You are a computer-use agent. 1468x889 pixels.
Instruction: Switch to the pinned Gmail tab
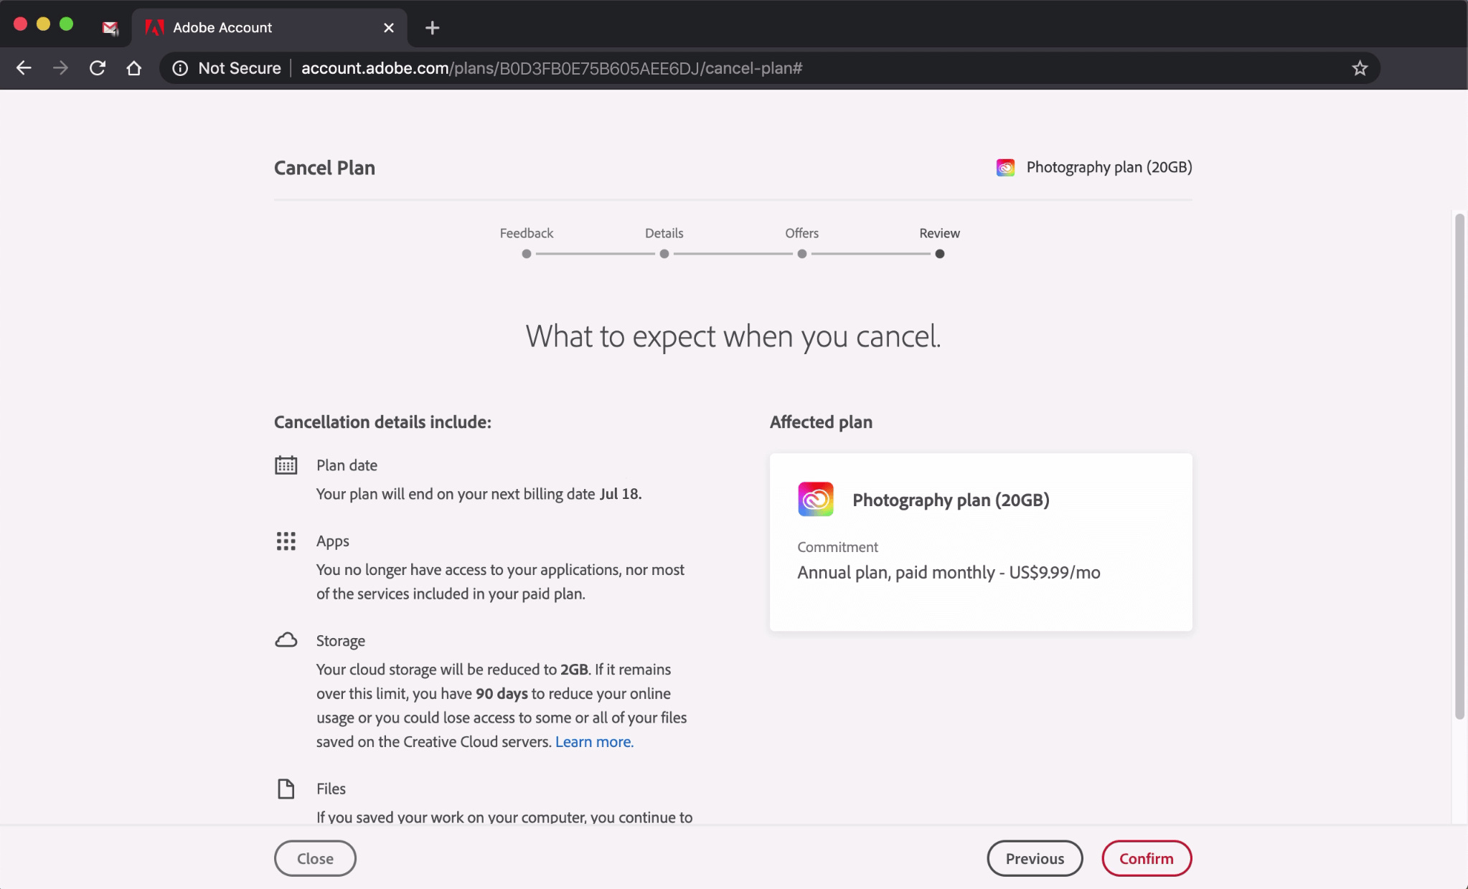[x=110, y=28]
